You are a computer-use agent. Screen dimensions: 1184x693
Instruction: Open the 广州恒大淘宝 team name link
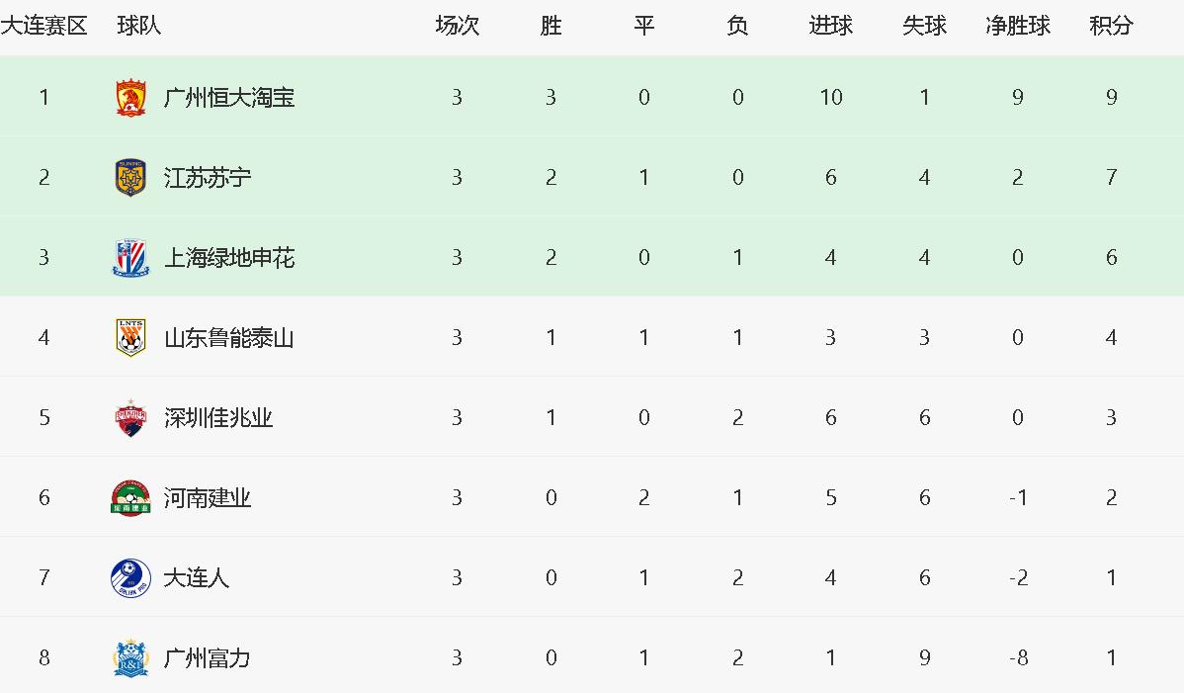pyautogui.click(x=229, y=98)
